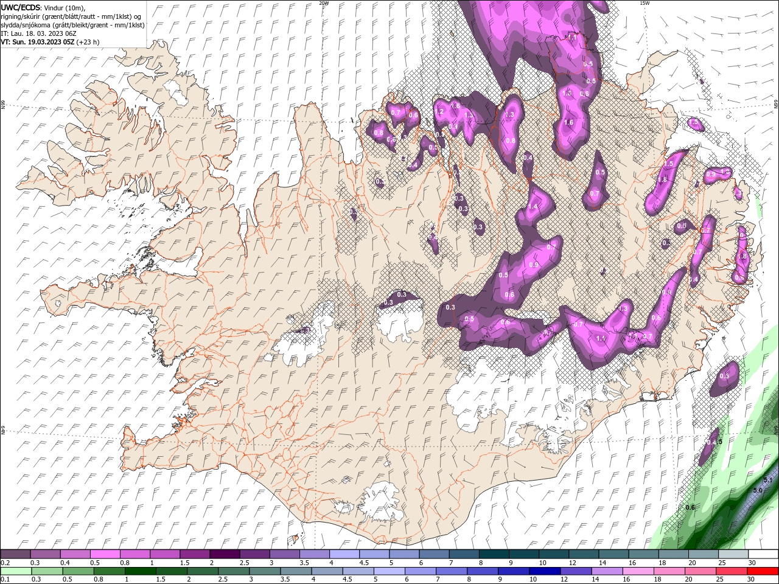Click the UWC/ECDS title text

pyautogui.click(x=21, y=7)
